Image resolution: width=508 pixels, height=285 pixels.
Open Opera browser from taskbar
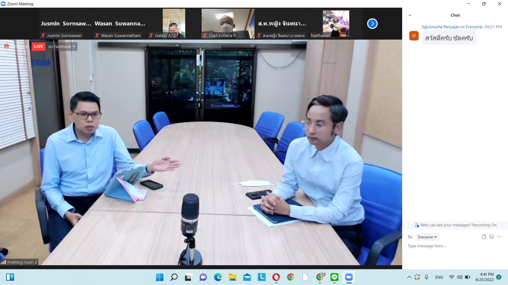276,277
